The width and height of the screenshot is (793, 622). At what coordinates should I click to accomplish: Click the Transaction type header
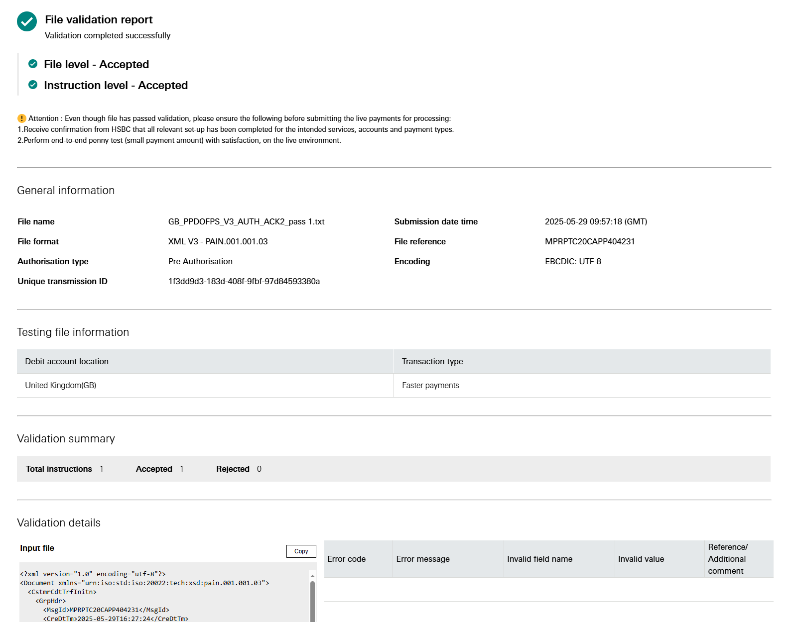582,361
